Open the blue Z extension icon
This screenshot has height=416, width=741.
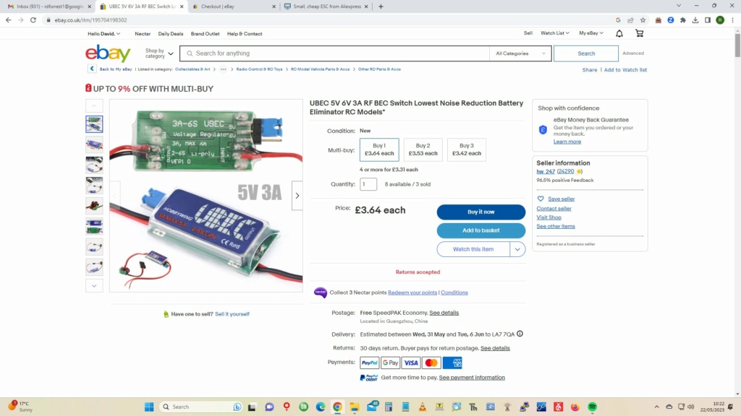(x=671, y=20)
